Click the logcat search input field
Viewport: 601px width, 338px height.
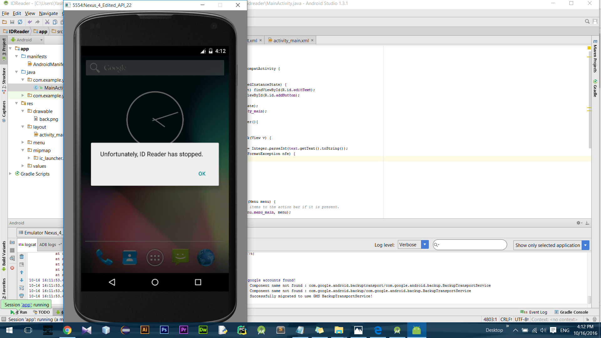click(x=472, y=245)
